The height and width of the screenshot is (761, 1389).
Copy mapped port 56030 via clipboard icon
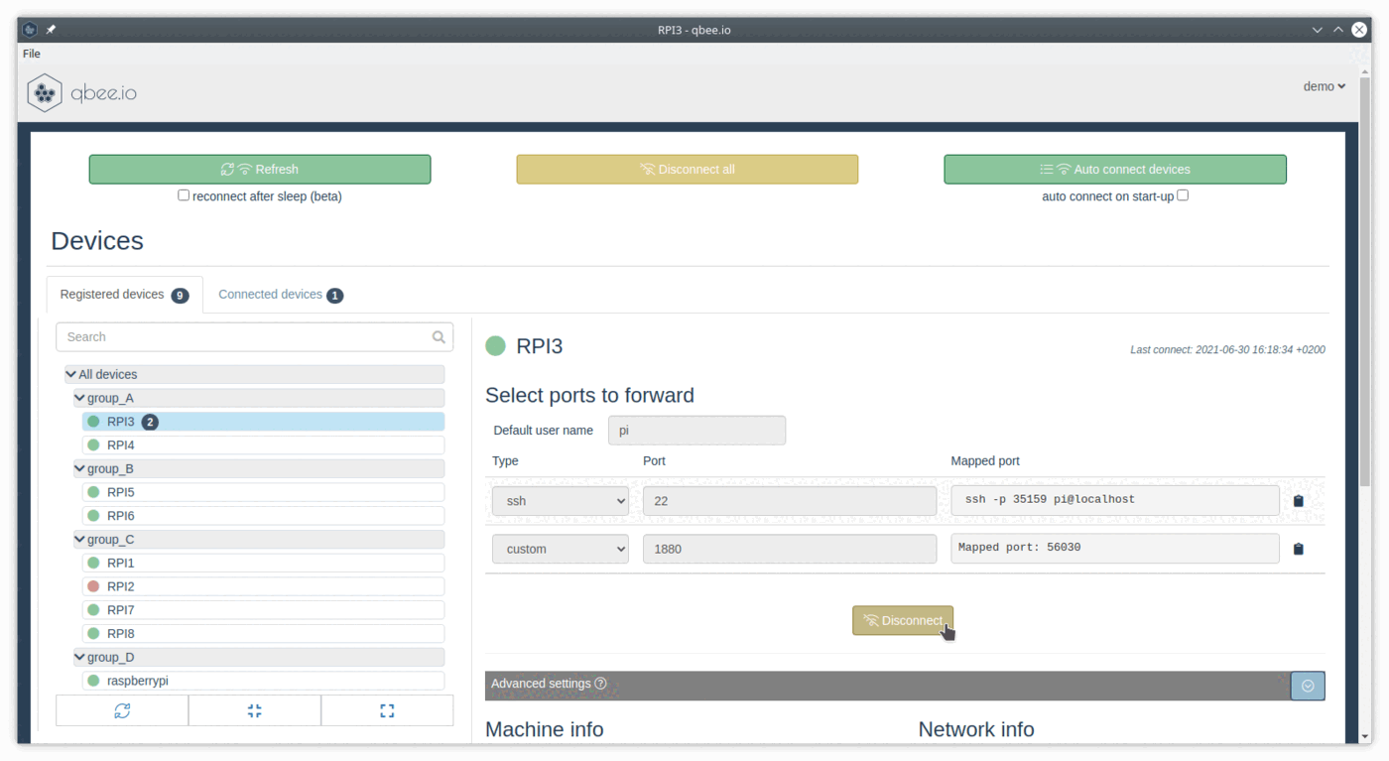1298,548
